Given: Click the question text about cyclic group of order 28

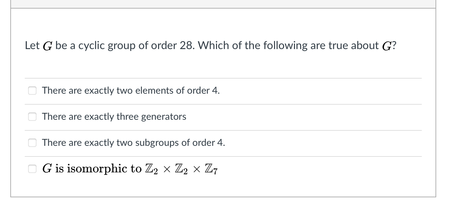Looking at the screenshot, I should pyautogui.click(x=211, y=45).
